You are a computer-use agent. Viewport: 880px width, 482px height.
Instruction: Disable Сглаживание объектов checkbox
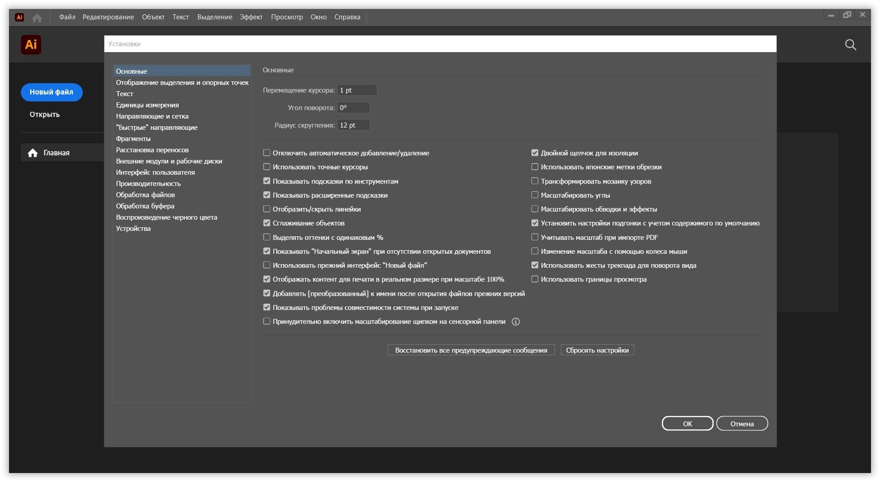coord(267,223)
